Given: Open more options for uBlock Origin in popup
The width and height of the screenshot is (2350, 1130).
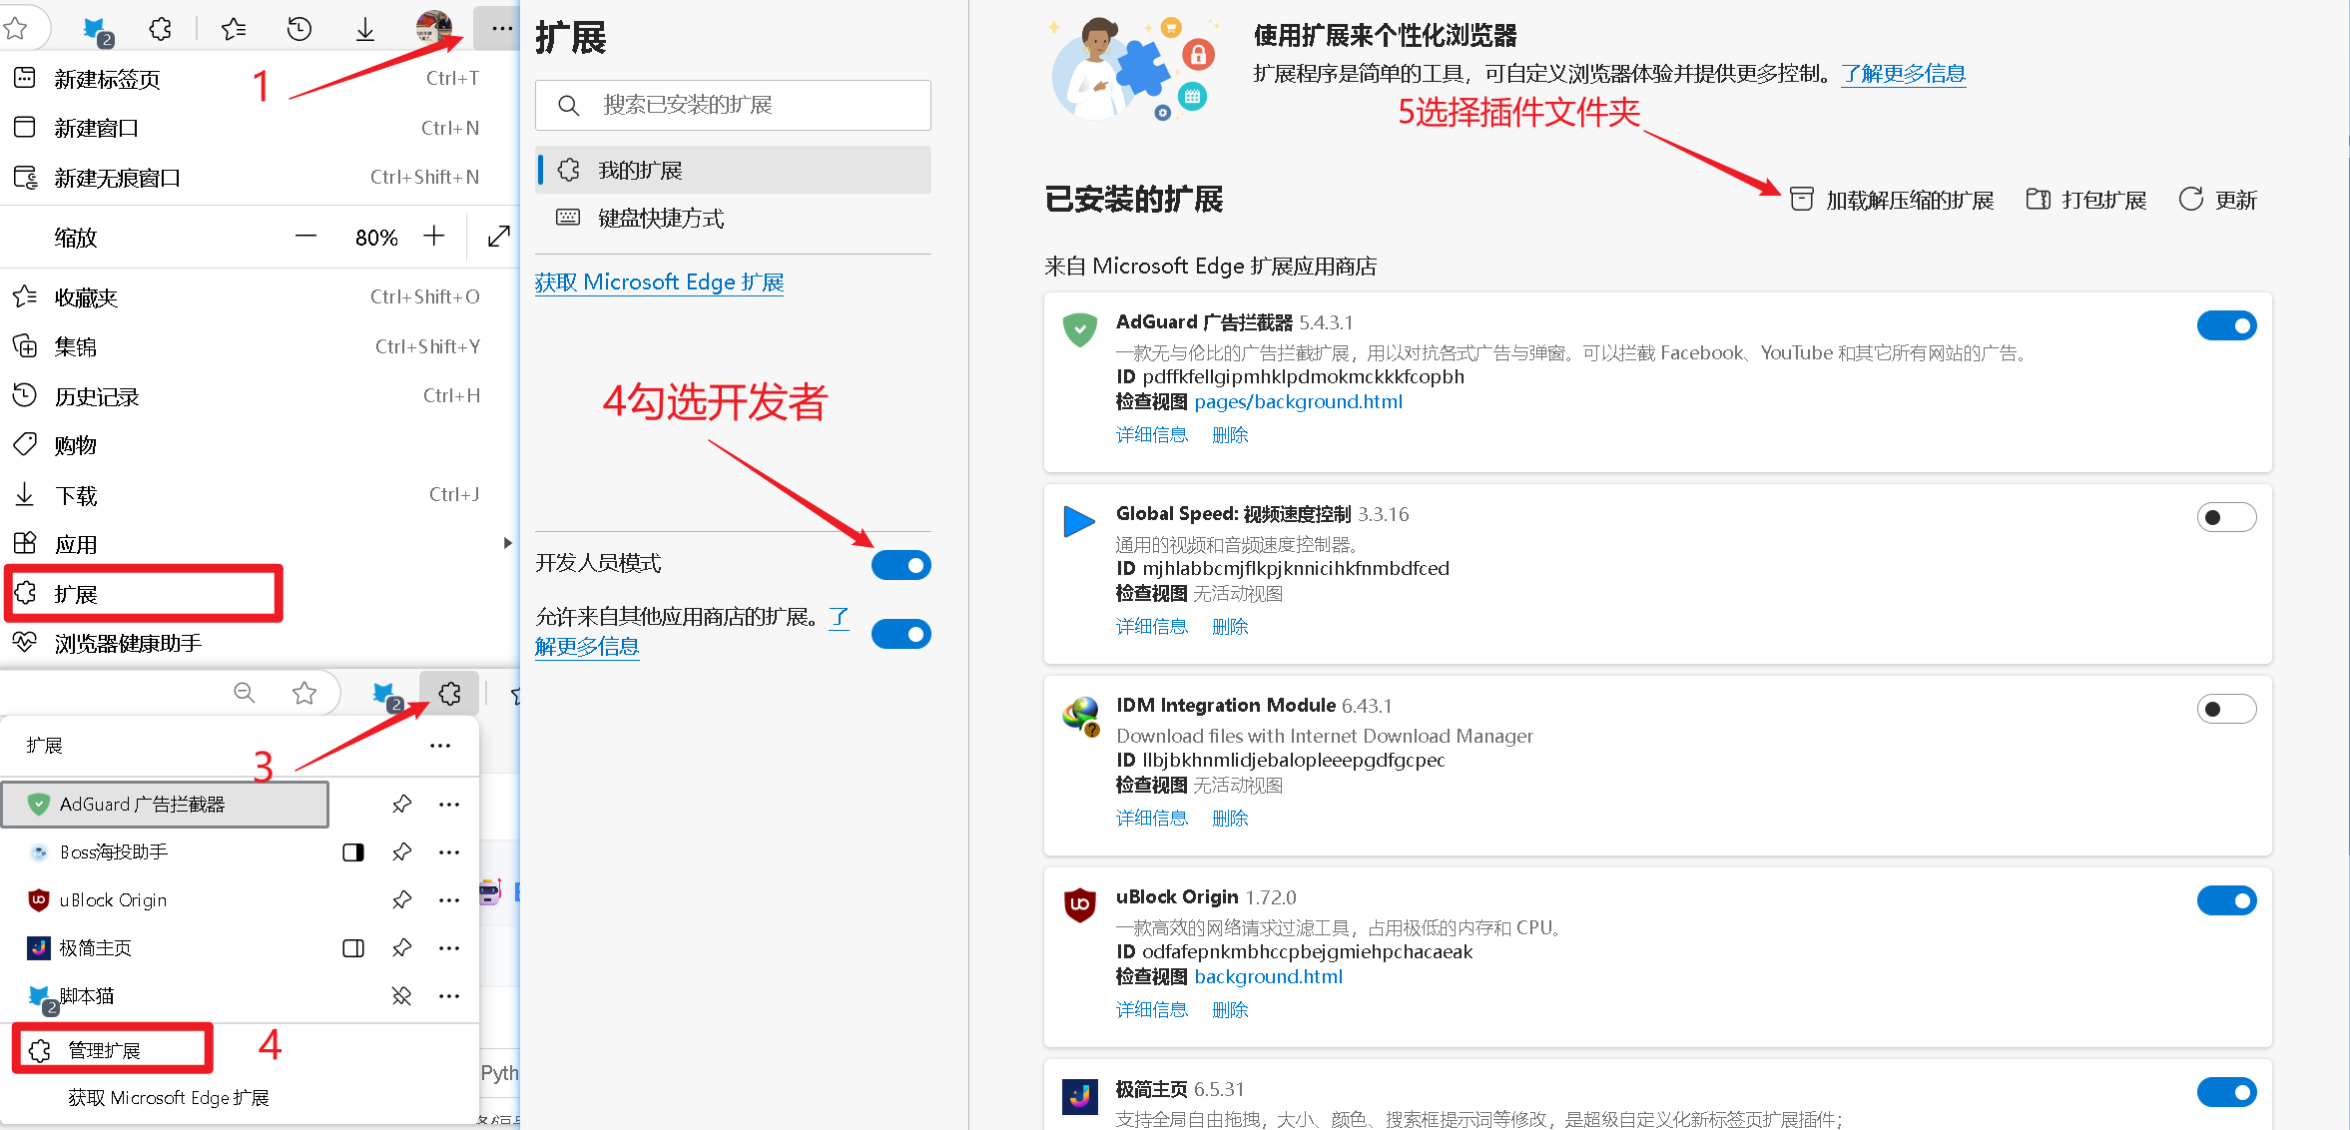Looking at the screenshot, I should 449,899.
